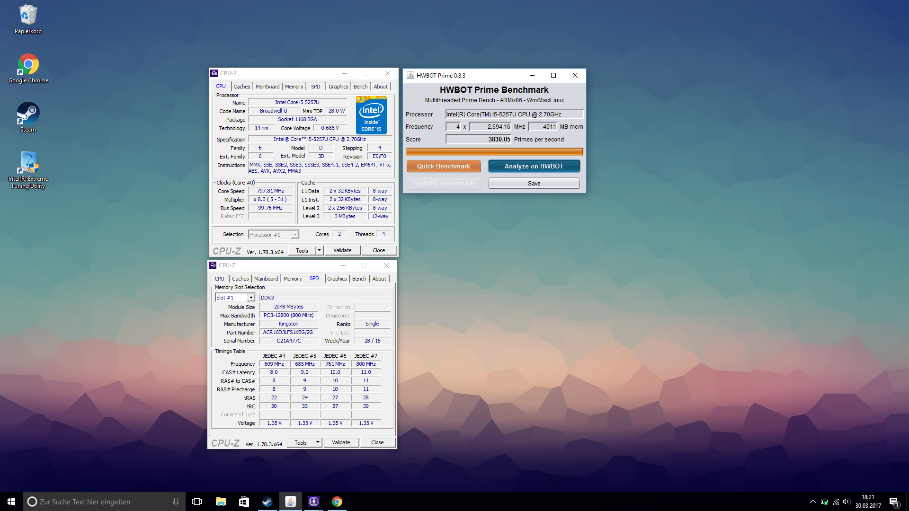The width and height of the screenshot is (909, 511).
Task: Open the taskbar clock and date
Action: pos(868,502)
